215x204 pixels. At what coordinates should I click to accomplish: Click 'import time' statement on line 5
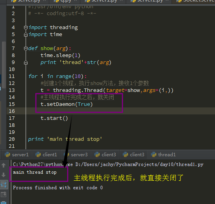[45, 35]
